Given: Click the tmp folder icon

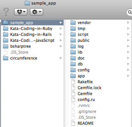Looking at the screenshot, I should [x=73, y=29].
